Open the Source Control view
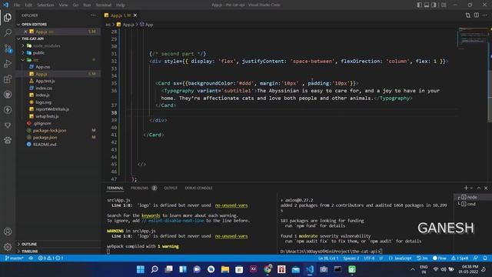This screenshot has width=492, height=277. coord(8,48)
